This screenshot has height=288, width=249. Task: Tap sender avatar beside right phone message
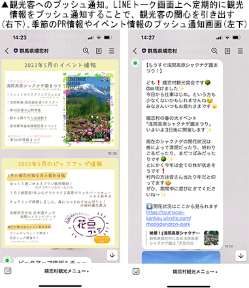point(135,63)
